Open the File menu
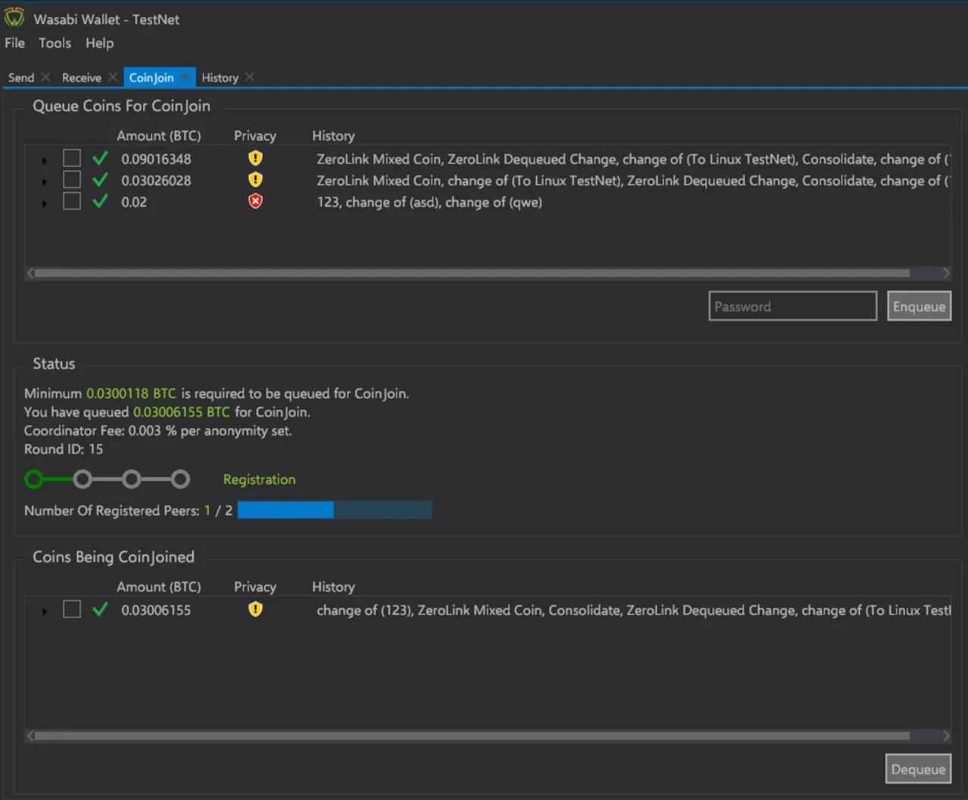 pos(14,43)
